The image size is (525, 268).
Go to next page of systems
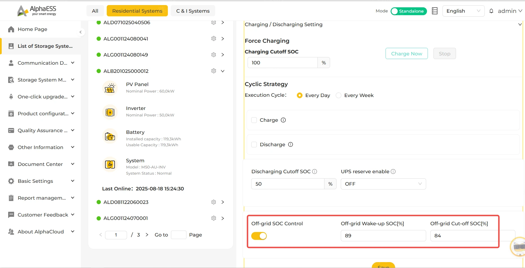click(147, 235)
